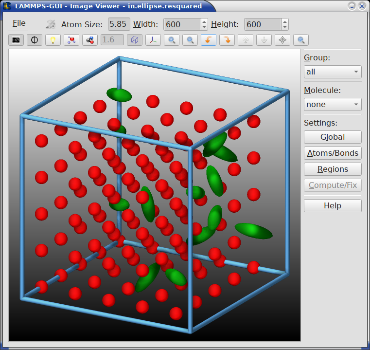This screenshot has height=350, width=370.
Task: Click the reset view magnifier icon
Action: pyautogui.click(x=301, y=40)
